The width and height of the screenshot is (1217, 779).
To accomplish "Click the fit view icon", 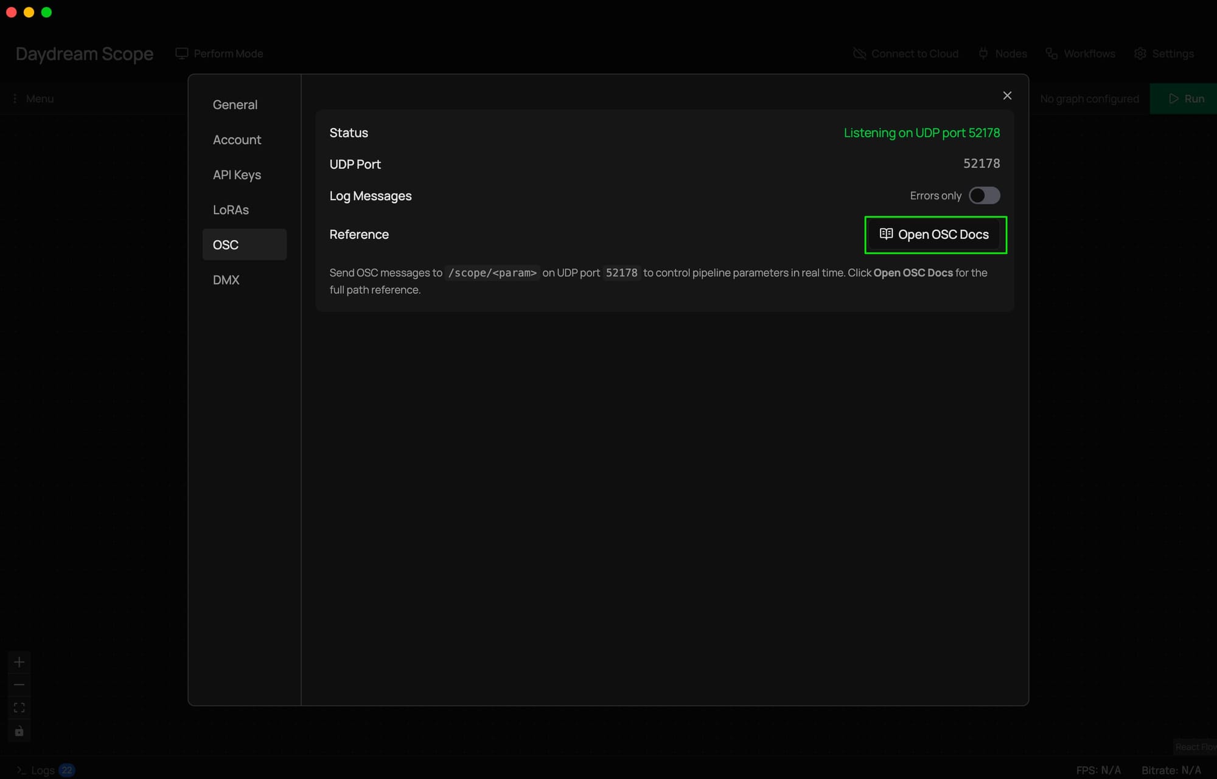I will 19,708.
